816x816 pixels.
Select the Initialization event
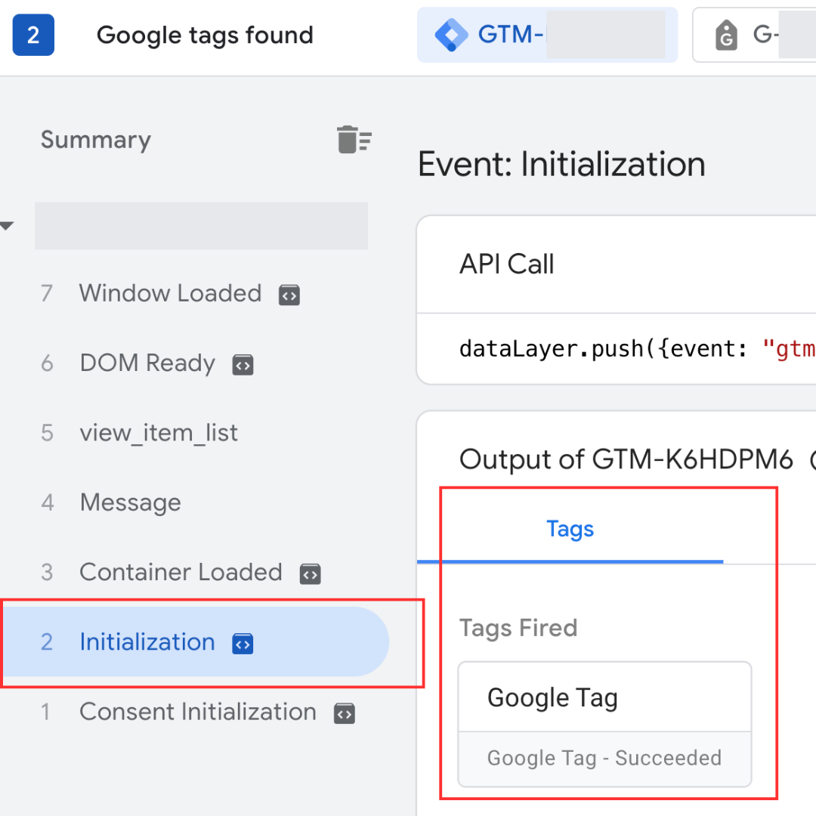(195, 642)
